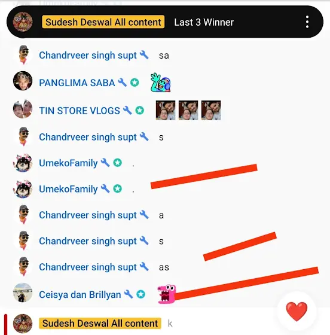Click the TIN STORE VLOGS username
330x335 pixels.
(80, 111)
